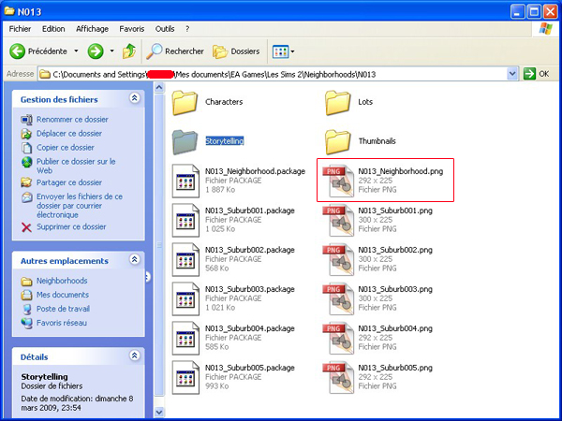Viewport: 562px width, 421px height.
Task: Select the Thumbnails folder icon
Action: (337, 142)
